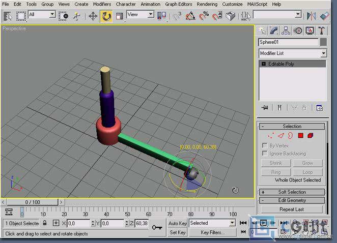Click the Z coordinate field showing 60.38
This screenshot has height=243, width=337.
click(x=142, y=223)
